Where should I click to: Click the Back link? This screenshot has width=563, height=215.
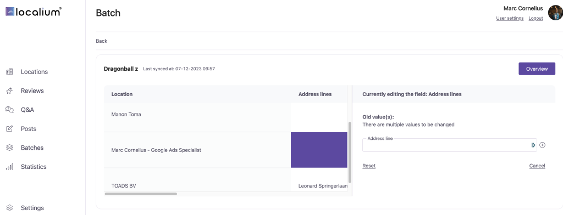coord(102,41)
